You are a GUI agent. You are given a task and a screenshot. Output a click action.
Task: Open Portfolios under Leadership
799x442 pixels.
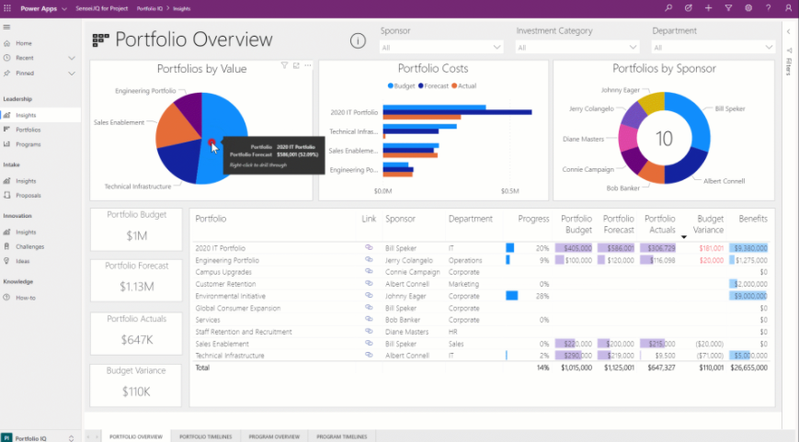click(x=28, y=130)
